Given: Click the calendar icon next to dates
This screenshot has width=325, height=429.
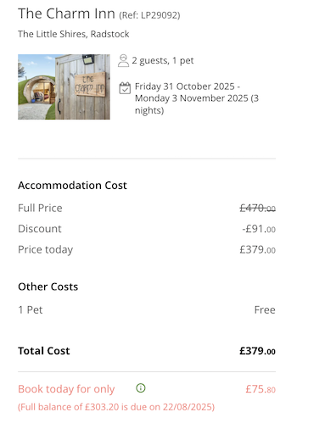Looking at the screenshot, I should [125, 88].
